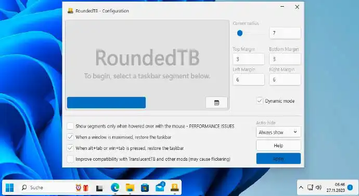Open the notification badge in system tray

[x=350, y=188]
